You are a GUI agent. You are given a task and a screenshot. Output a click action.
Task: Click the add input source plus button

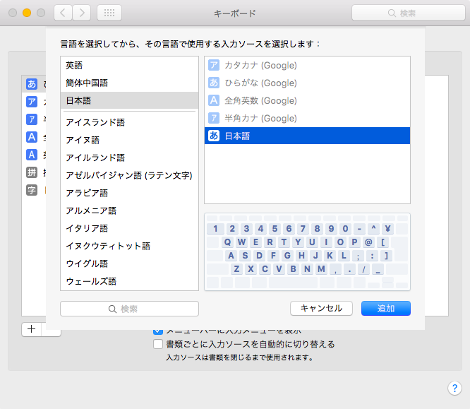click(x=32, y=329)
